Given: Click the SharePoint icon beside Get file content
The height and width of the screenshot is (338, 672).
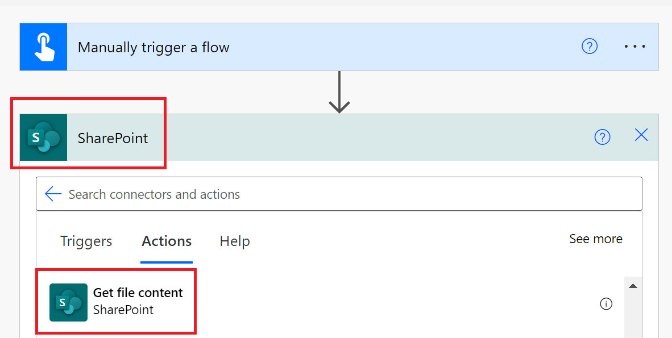Looking at the screenshot, I should coord(68,302).
